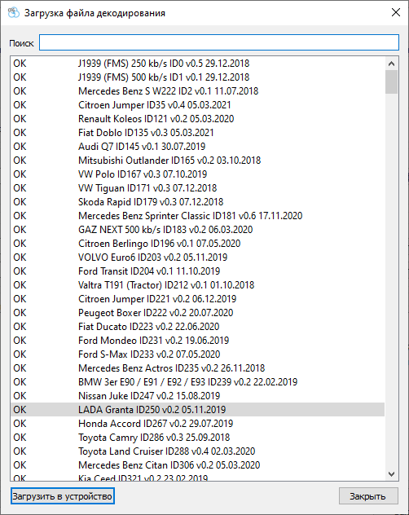Select BMW 3er E90 ID239 entry

tap(197, 381)
